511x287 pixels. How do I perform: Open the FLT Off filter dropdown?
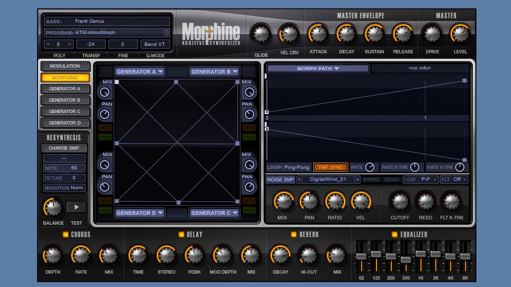454,179
